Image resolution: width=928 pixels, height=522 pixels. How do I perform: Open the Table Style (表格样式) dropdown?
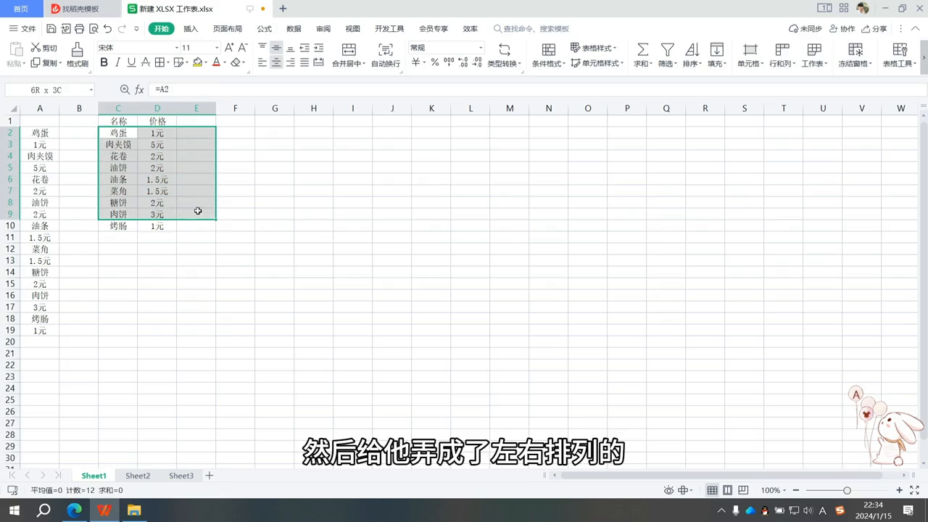pos(594,48)
